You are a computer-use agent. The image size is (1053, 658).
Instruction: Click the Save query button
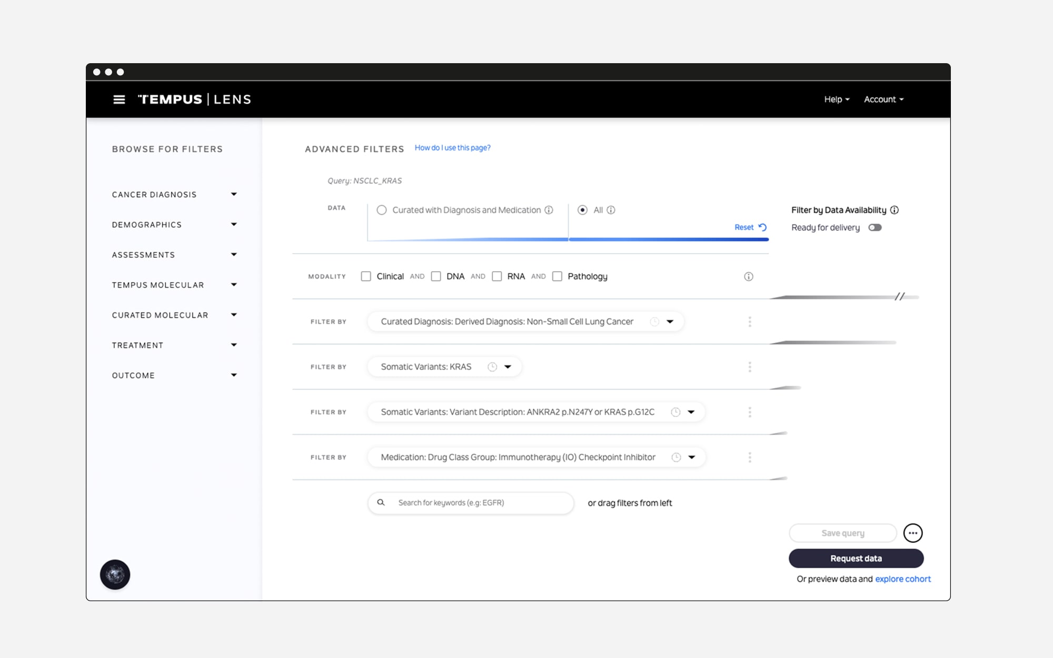coord(843,533)
